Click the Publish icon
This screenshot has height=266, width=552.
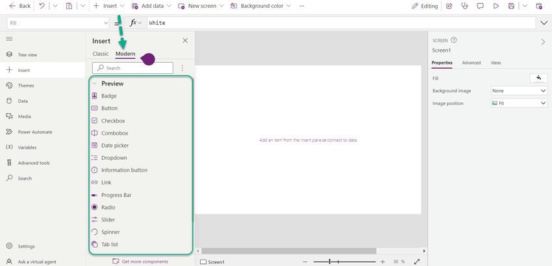click(x=539, y=6)
